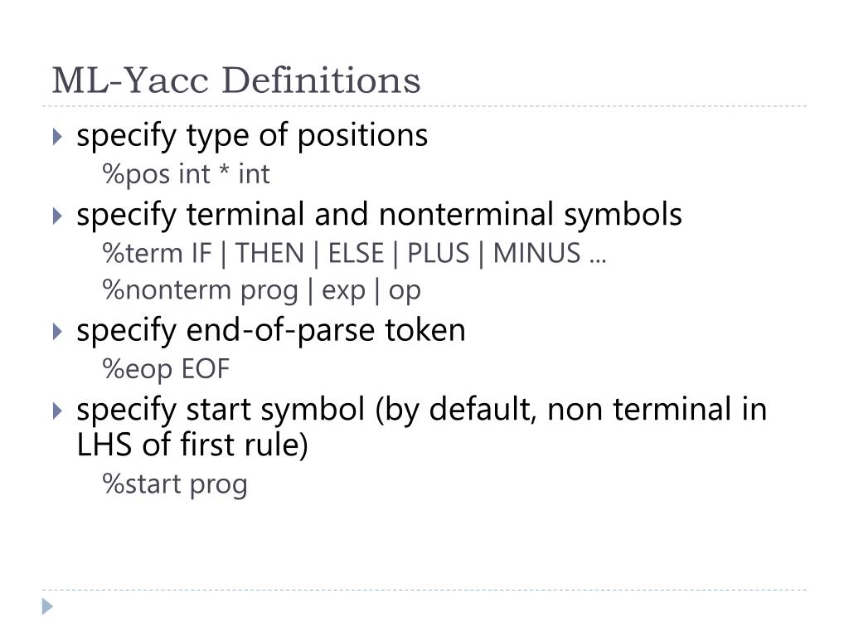
Task: Click the bullet arrow next to 'specify terminal and nonterminal symbols'
Action: coord(57,216)
